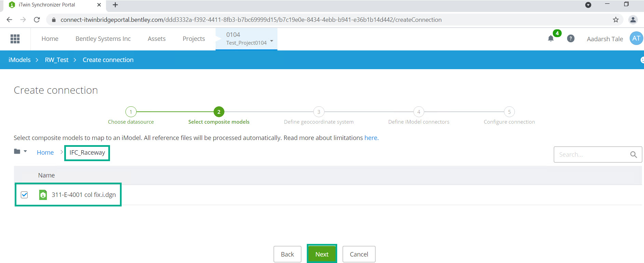Image resolution: width=644 pixels, height=263 pixels.
Task: Open the help question mark icon
Action: [571, 38]
